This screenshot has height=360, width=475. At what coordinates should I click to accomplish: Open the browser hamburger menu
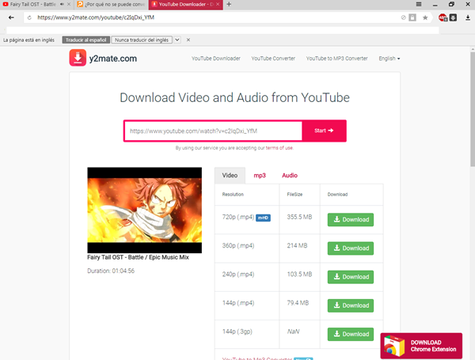point(419,4)
